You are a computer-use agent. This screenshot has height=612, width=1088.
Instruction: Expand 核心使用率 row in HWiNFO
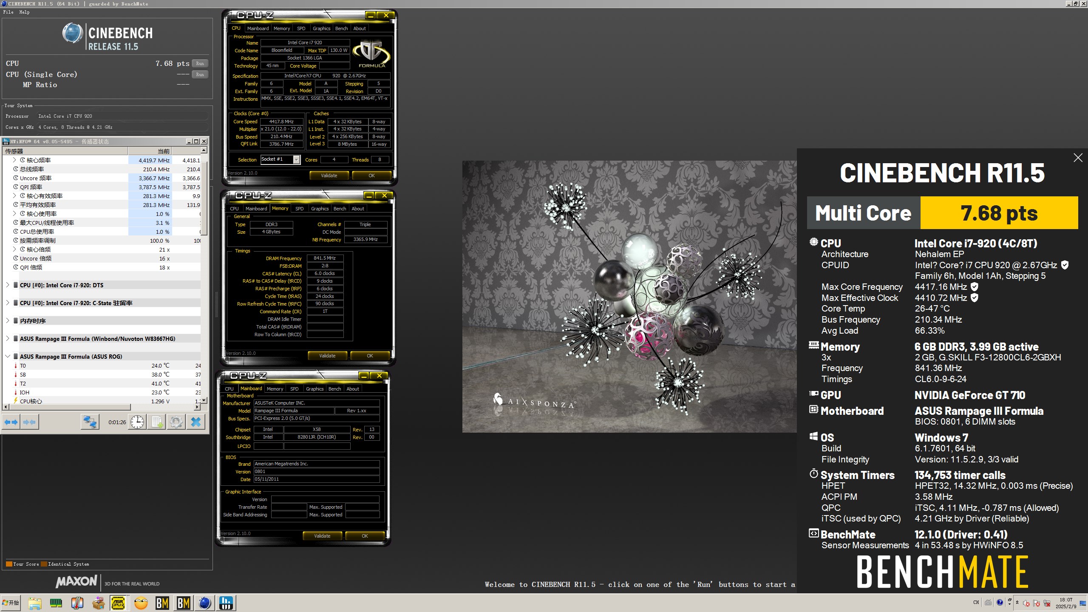tap(14, 214)
